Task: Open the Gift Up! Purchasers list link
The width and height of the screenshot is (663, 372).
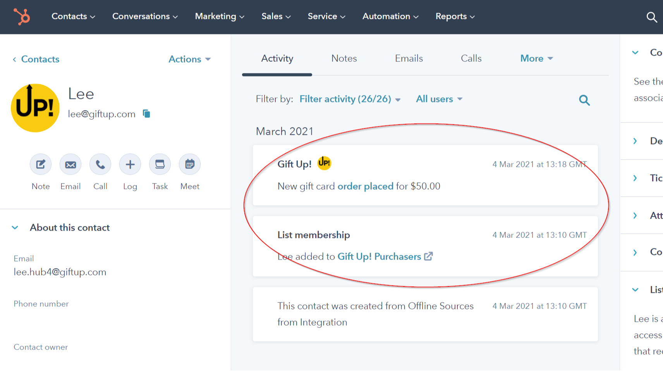Action: click(x=379, y=256)
